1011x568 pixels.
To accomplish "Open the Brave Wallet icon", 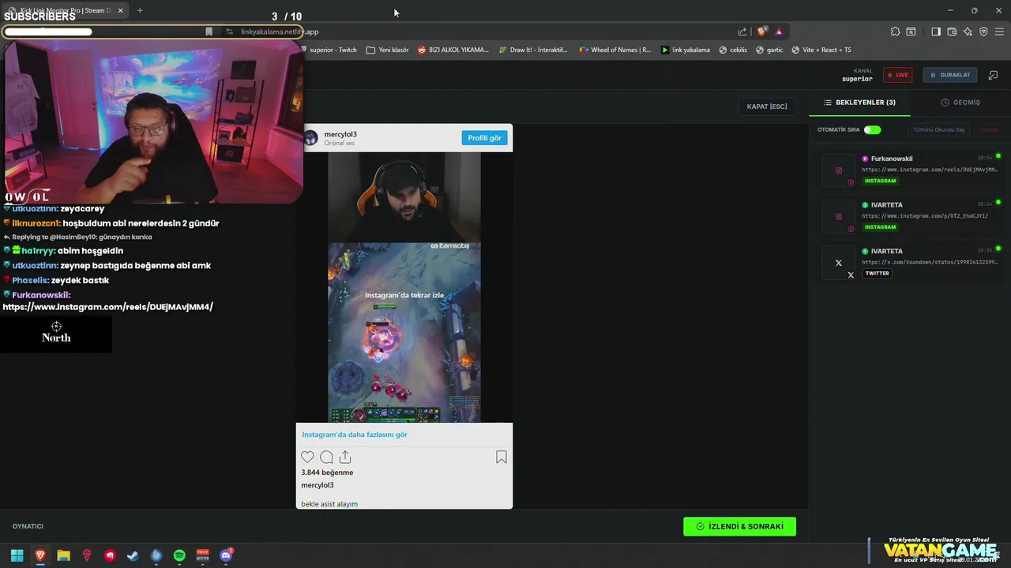I will [x=952, y=32].
